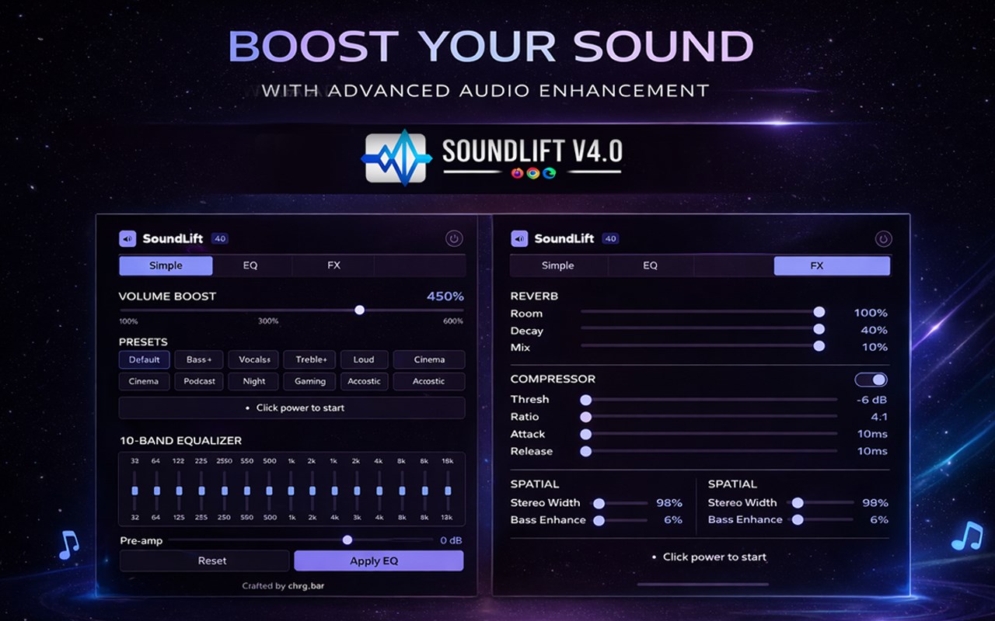Toggle the Compressor switch
995x621 pixels.
tap(871, 380)
